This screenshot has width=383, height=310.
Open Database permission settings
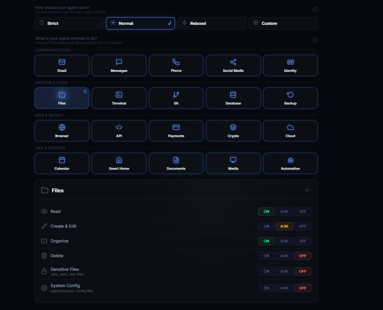pos(233,98)
